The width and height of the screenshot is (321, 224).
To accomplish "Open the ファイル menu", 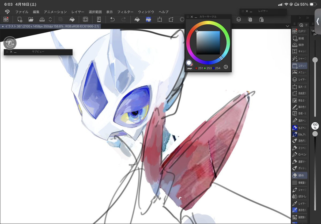I will pos(22,12).
